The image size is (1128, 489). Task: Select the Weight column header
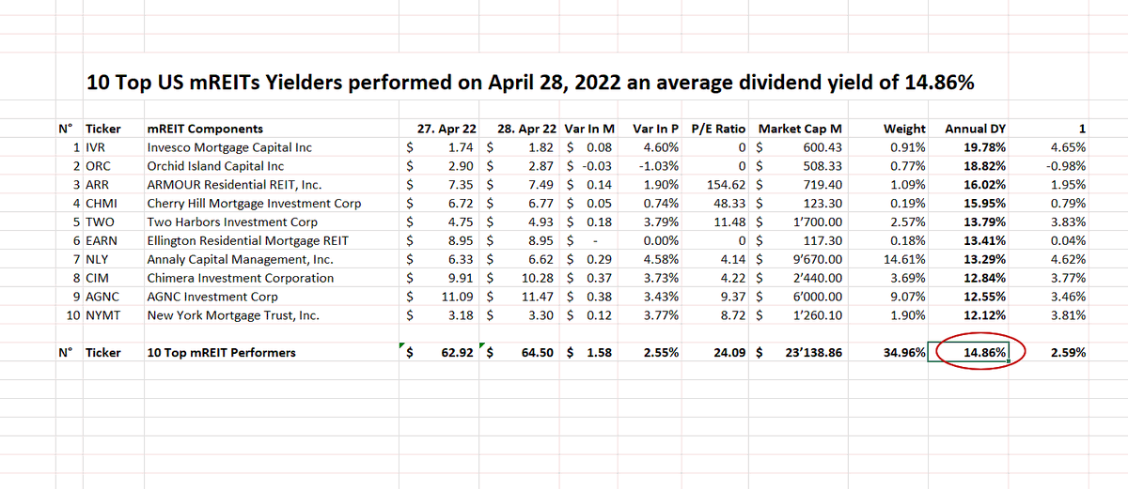pyautogui.click(x=904, y=129)
